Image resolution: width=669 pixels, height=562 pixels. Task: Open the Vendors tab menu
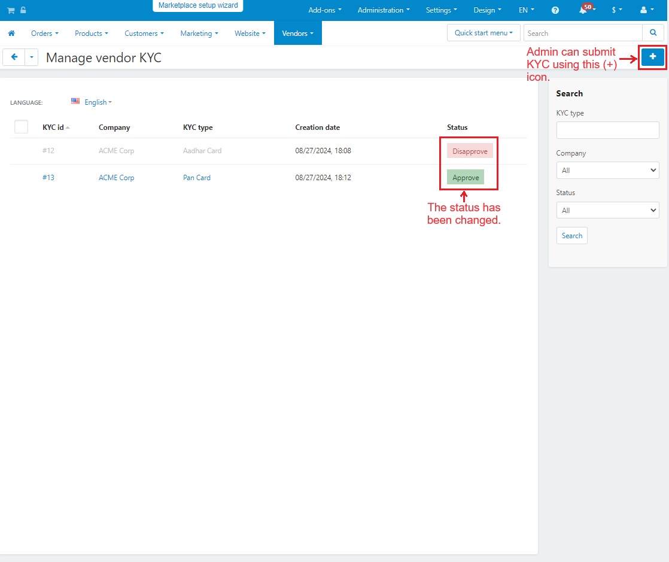pos(297,34)
